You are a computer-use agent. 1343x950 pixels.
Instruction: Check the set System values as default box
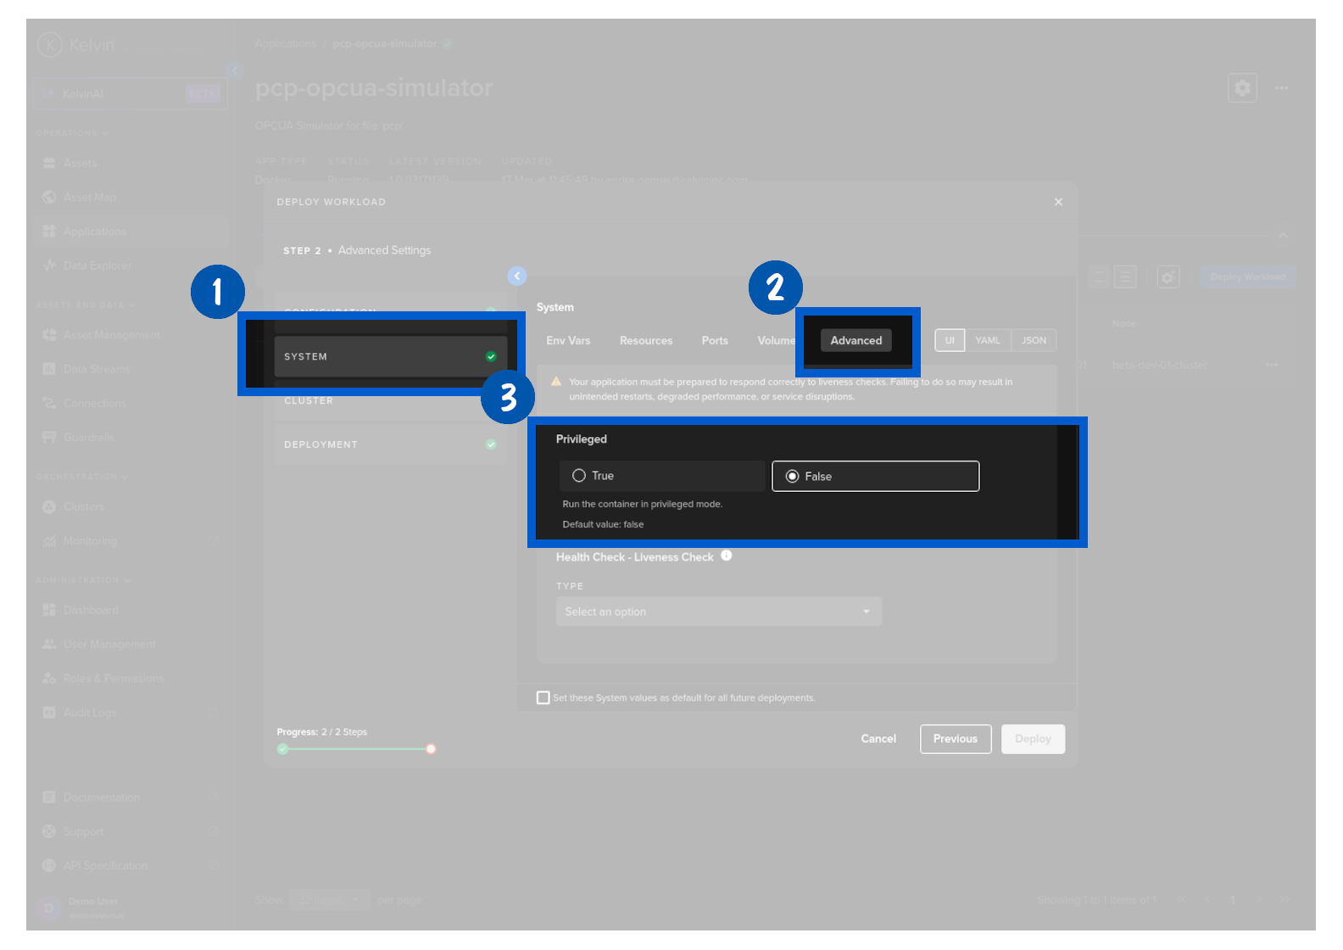[543, 698]
